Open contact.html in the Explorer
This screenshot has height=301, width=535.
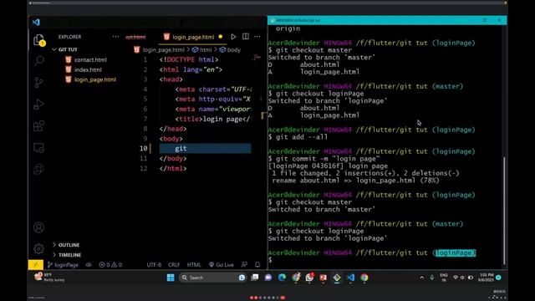pyautogui.click(x=90, y=59)
